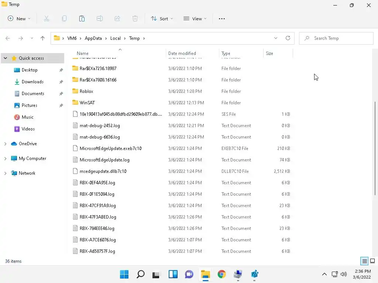The image size is (378, 283).
Task: Open recent locations dropdown arrow
Action: [x=32, y=38]
